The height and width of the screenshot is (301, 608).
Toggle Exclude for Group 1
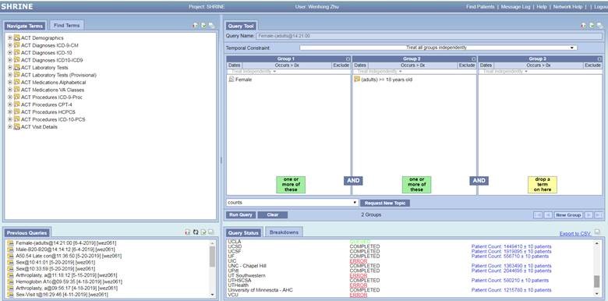pyautogui.click(x=341, y=66)
